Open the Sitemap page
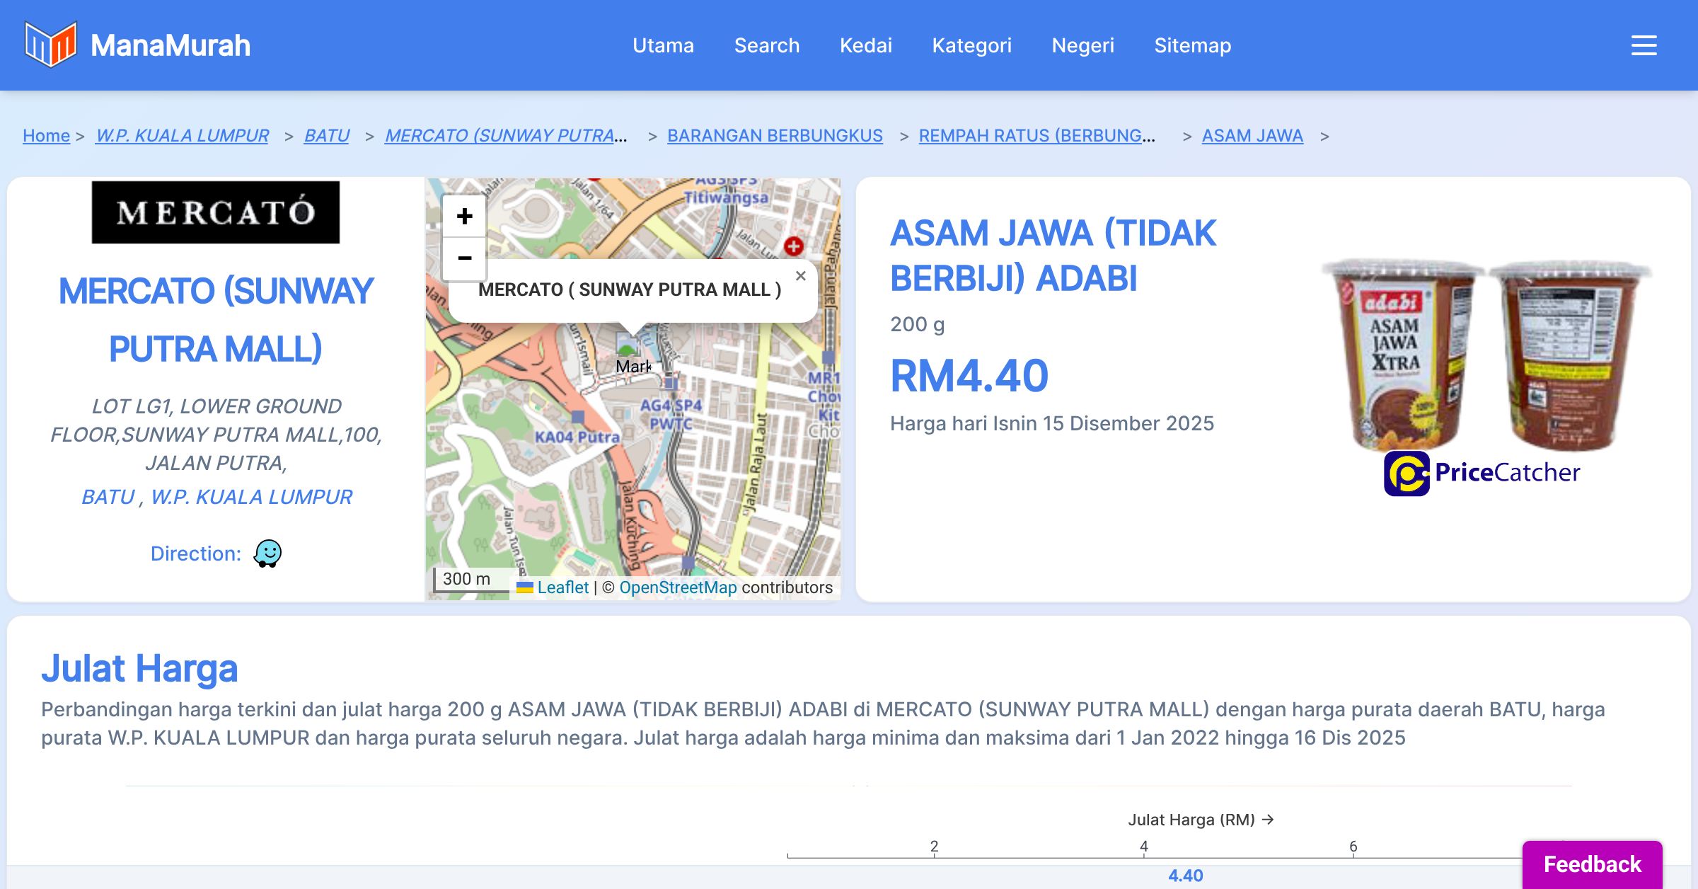Screen dimensions: 1698x889 click(x=1192, y=45)
